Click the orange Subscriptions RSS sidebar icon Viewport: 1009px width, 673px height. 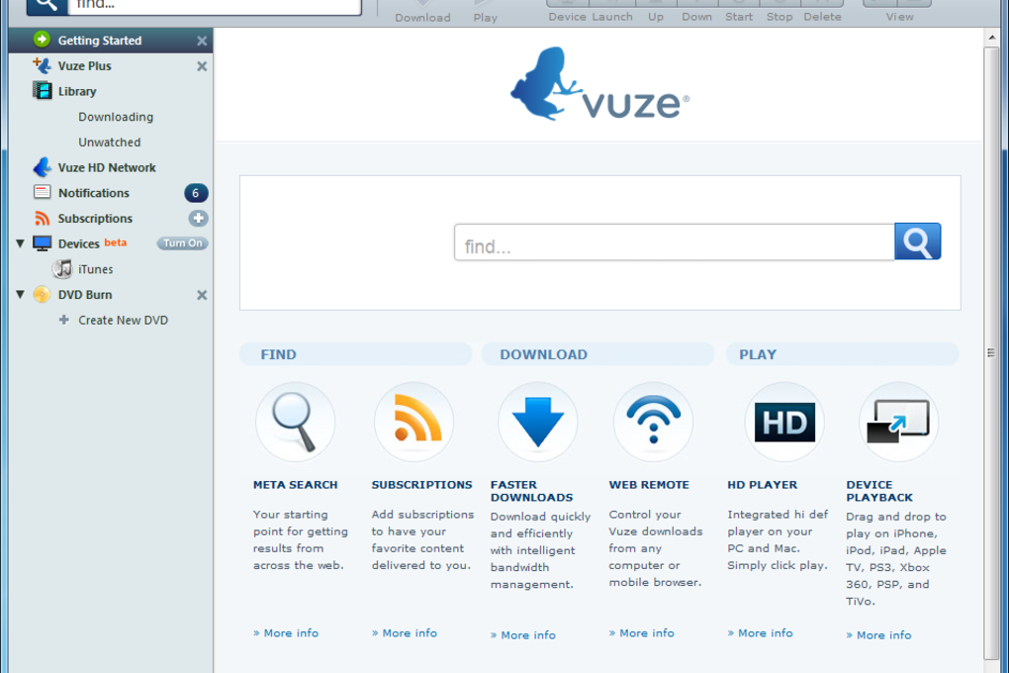pos(42,219)
